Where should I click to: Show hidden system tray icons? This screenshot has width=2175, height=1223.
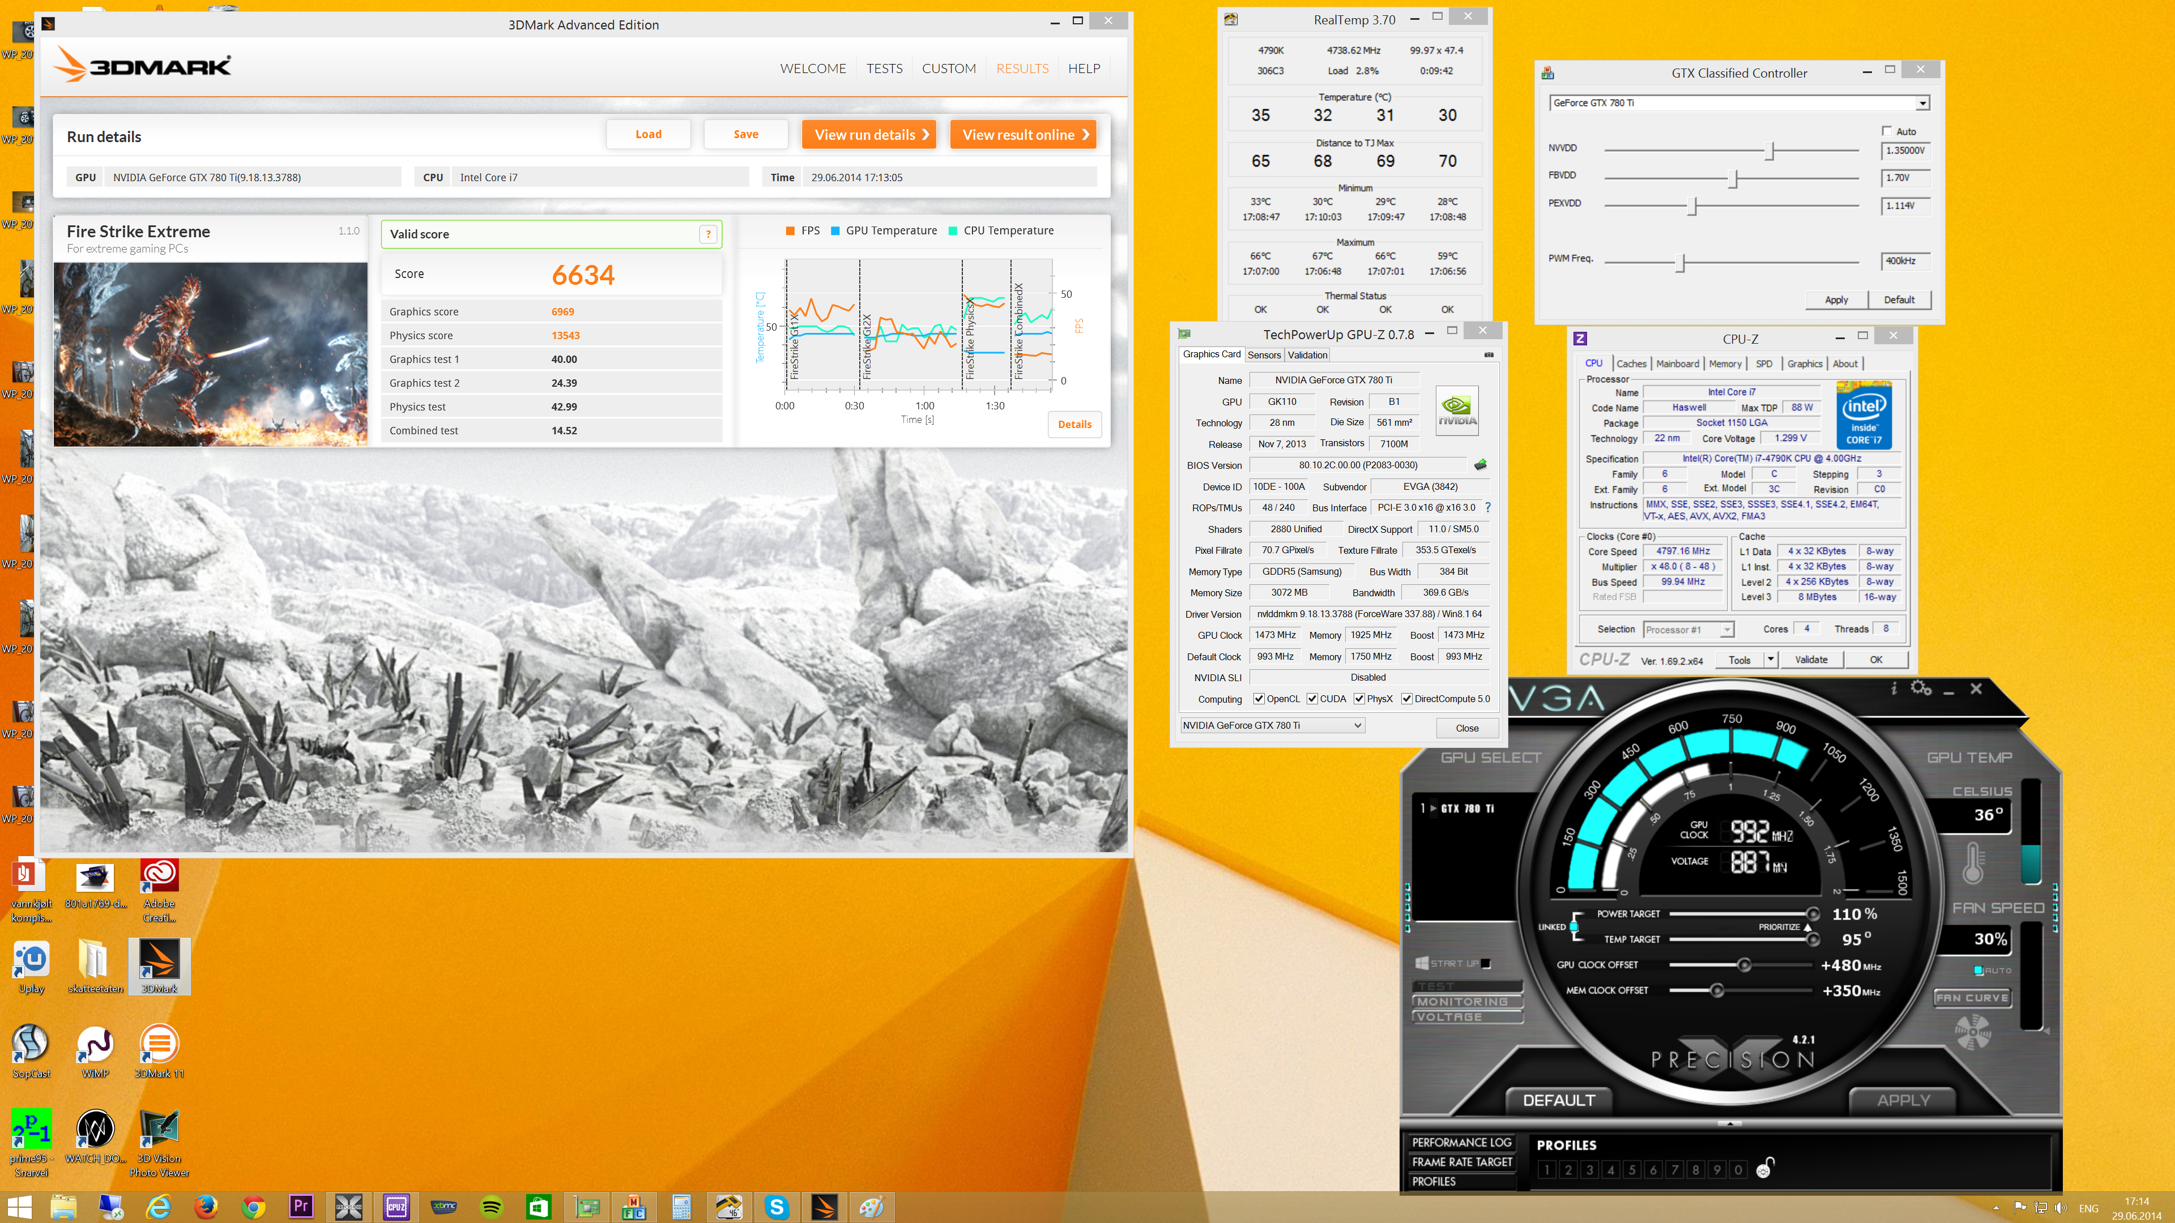(x=1996, y=1208)
